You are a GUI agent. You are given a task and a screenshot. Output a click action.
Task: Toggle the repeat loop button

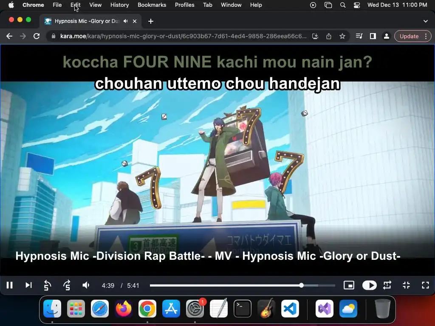(x=387, y=285)
